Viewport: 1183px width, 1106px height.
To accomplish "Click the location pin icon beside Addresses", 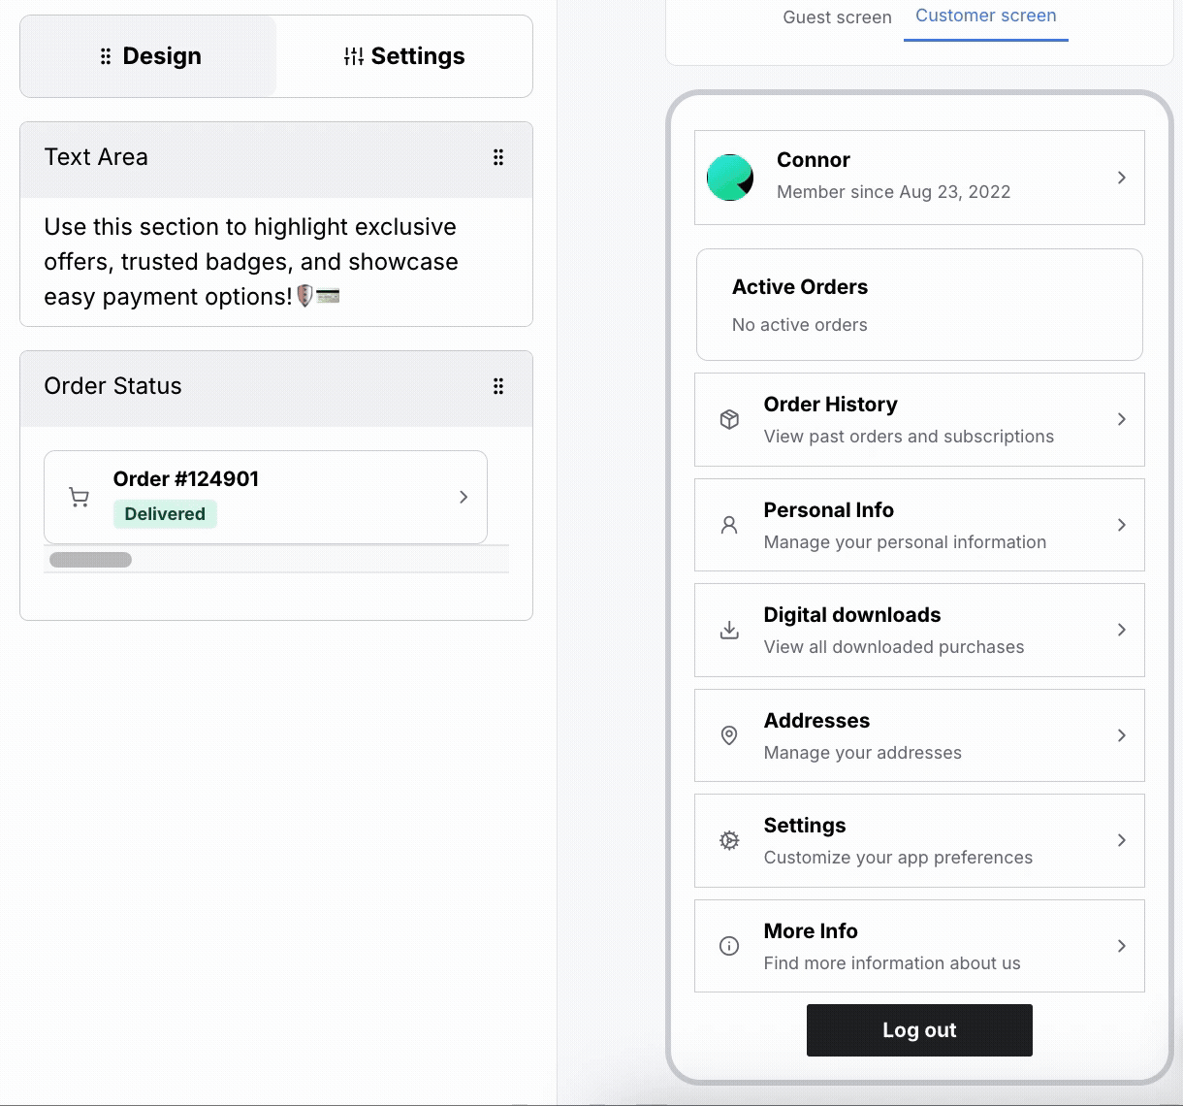I will point(729,735).
